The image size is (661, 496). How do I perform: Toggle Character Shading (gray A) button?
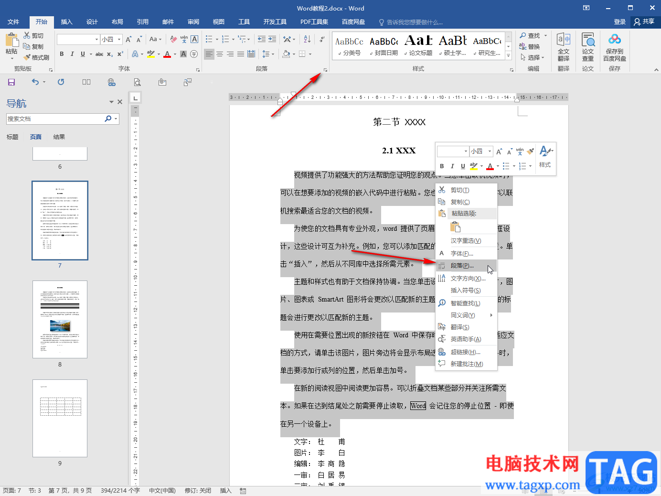click(183, 54)
